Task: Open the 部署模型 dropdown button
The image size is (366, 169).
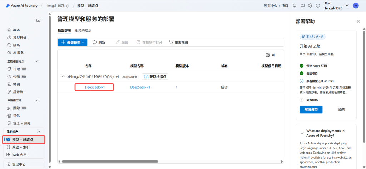Action: click(x=73, y=42)
